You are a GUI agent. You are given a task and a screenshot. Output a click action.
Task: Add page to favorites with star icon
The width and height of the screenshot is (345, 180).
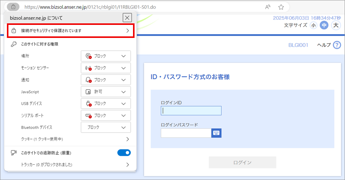[281, 7]
